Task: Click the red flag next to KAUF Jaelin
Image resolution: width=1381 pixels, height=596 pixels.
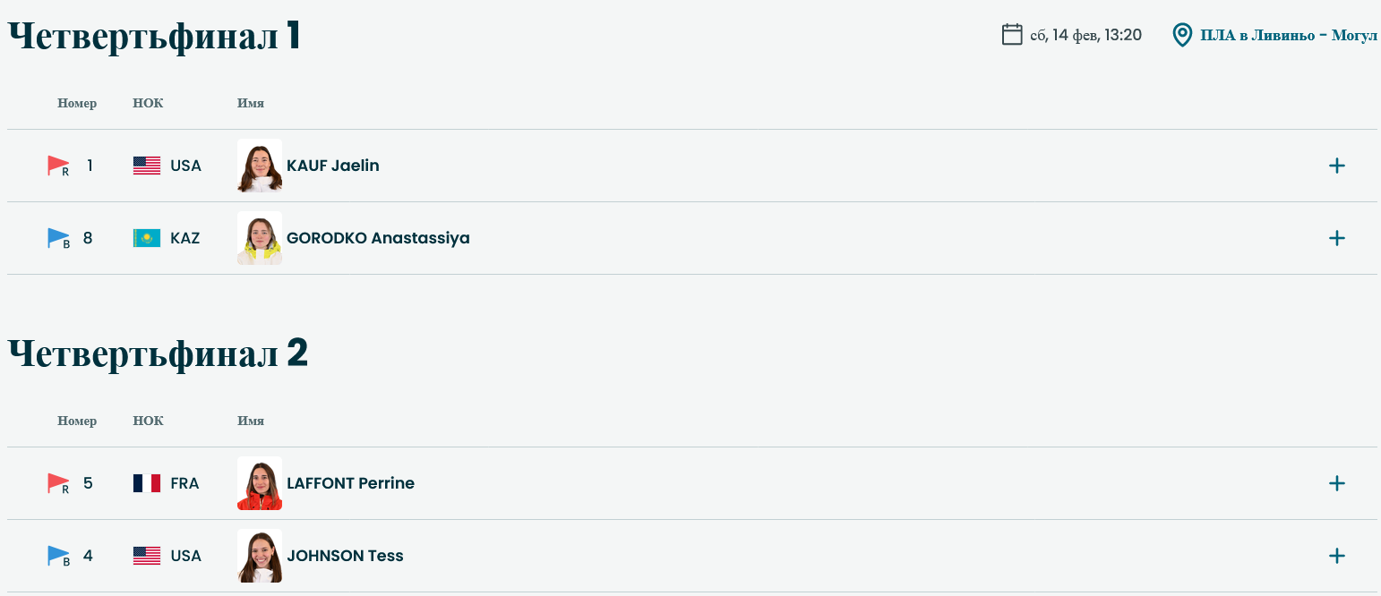Action: pos(58,166)
